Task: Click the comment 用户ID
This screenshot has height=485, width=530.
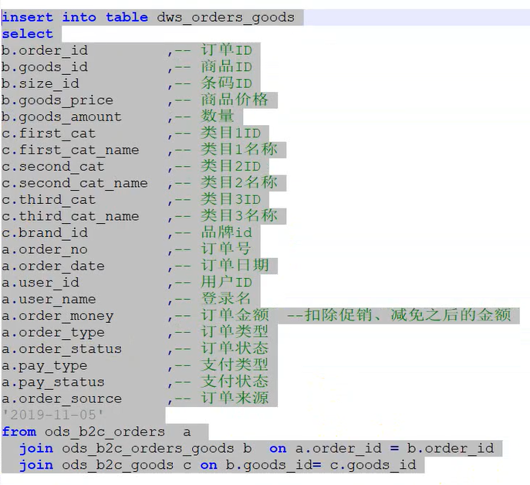Action: [x=227, y=282]
